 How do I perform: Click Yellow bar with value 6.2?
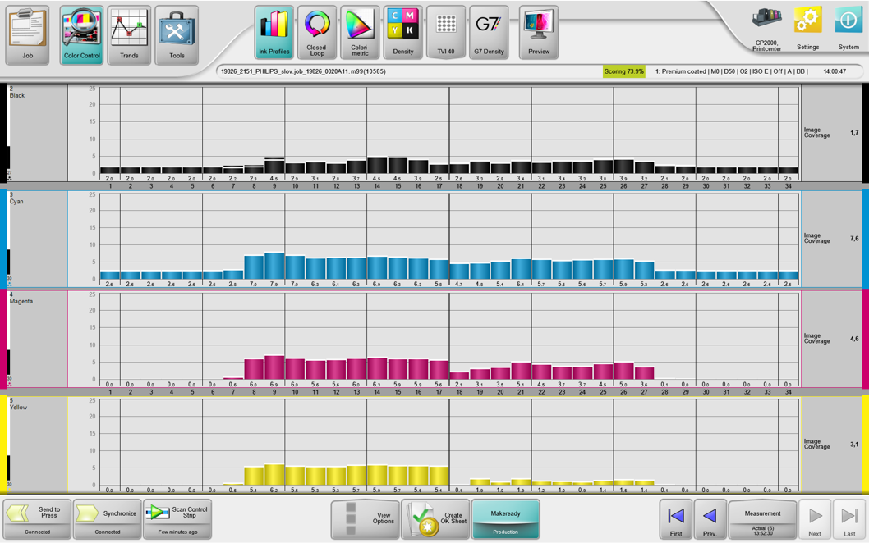pyautogui.click(x=274, y=474)
